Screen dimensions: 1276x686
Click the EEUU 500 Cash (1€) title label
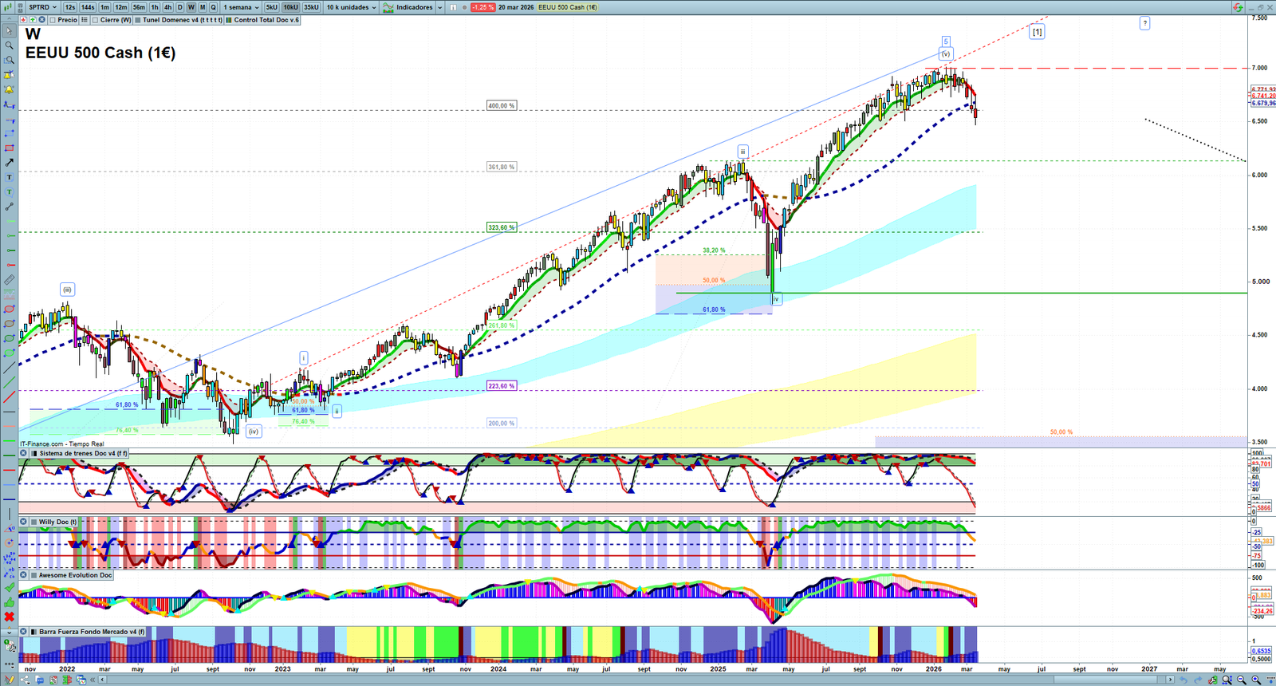(x=100, y=53)
